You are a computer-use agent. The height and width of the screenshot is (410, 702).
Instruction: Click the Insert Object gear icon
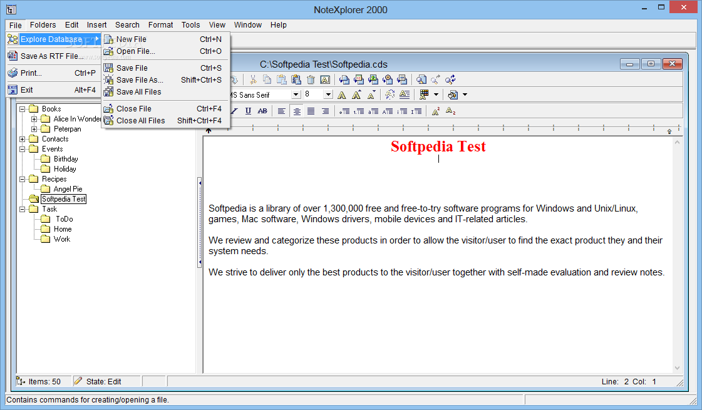388,79
